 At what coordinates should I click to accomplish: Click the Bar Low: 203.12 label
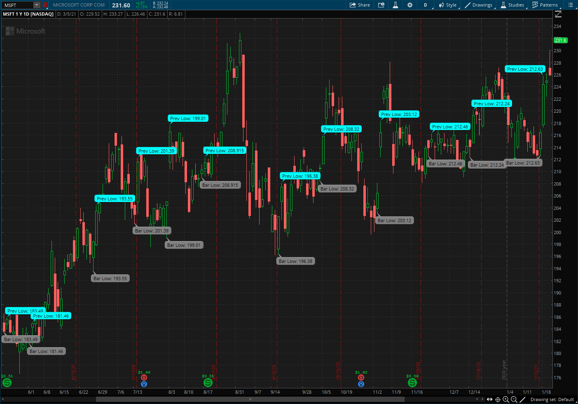(x=394, y=221)
